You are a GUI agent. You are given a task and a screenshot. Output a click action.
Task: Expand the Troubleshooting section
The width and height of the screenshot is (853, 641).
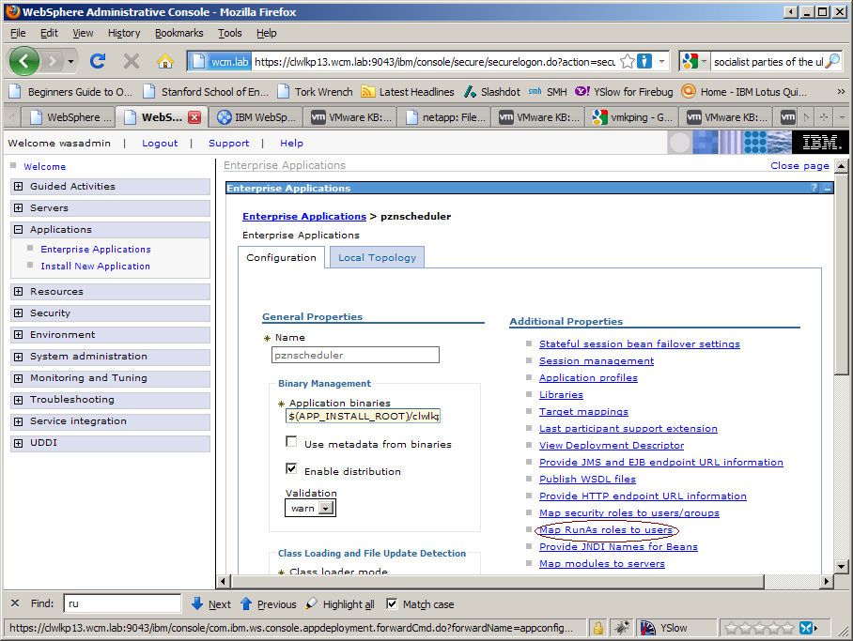[x=19, y=400]
